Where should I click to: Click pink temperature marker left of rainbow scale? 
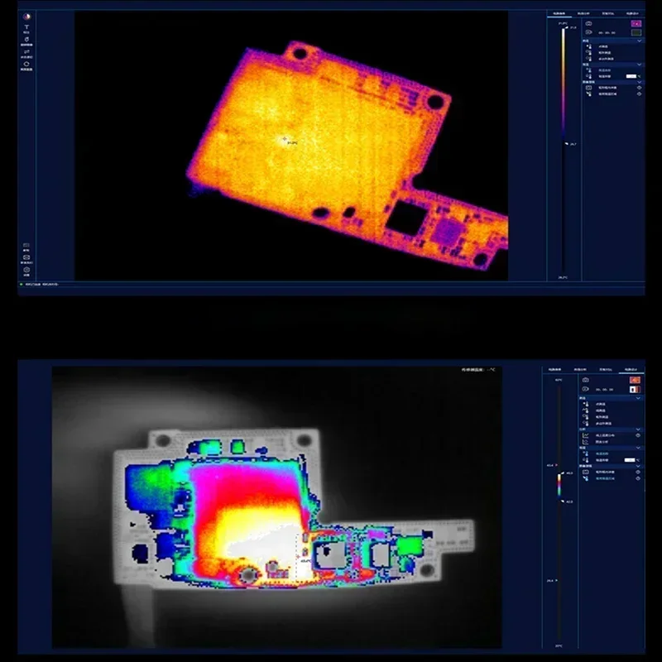coord(556,465)
